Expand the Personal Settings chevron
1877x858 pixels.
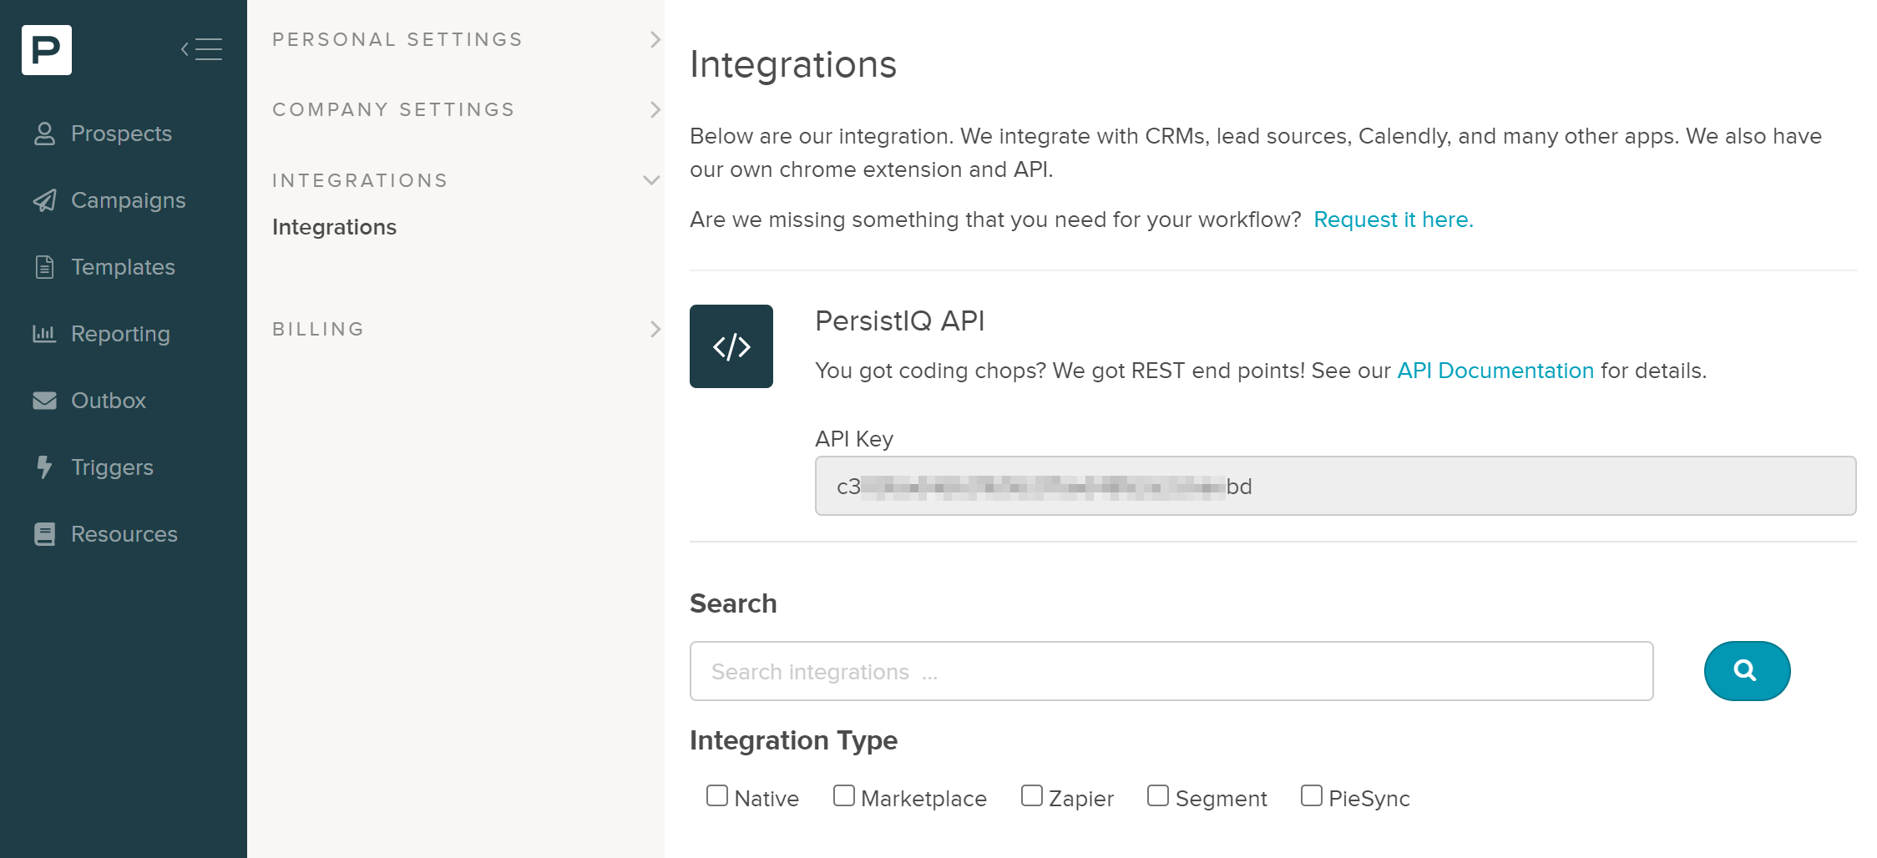tap(655, 39)
